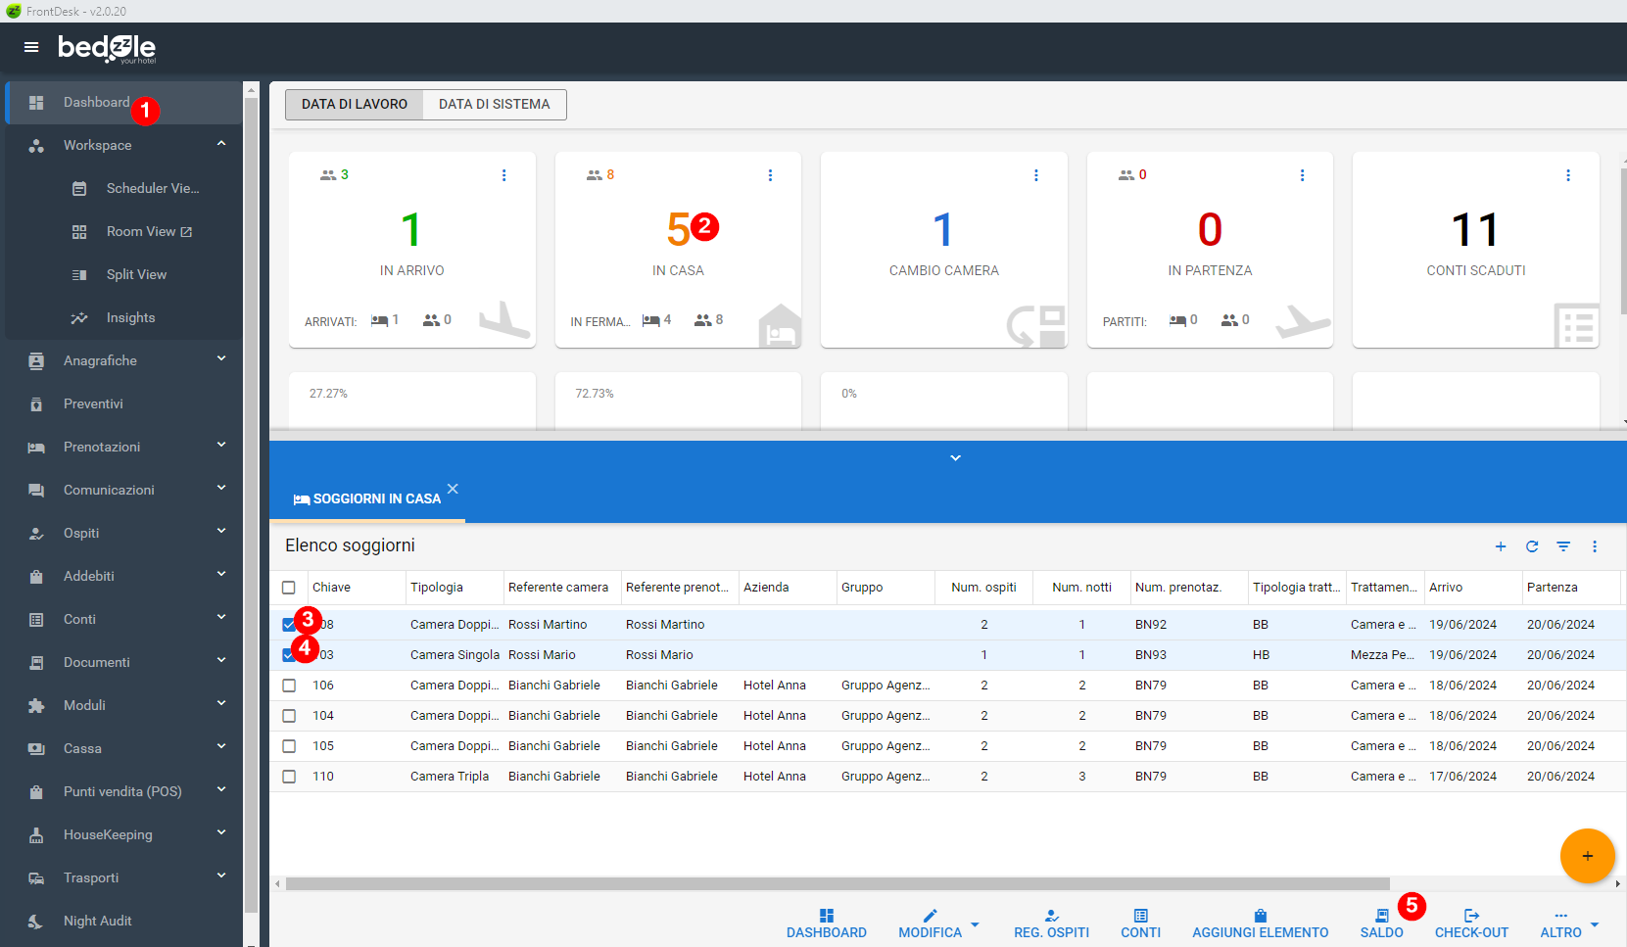Viewport: 1627px width, 947px height.
Task: Click the horizontal scrollbar below the table
Action: coord(837,883)
